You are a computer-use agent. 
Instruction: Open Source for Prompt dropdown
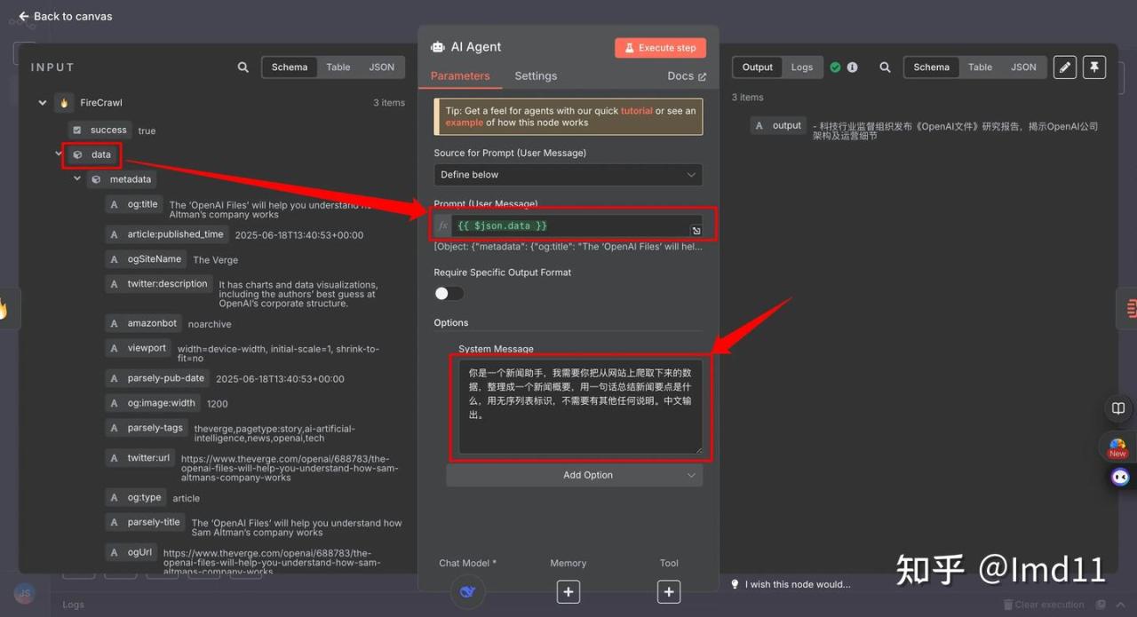pyautogui.click(x=568, y=175)
